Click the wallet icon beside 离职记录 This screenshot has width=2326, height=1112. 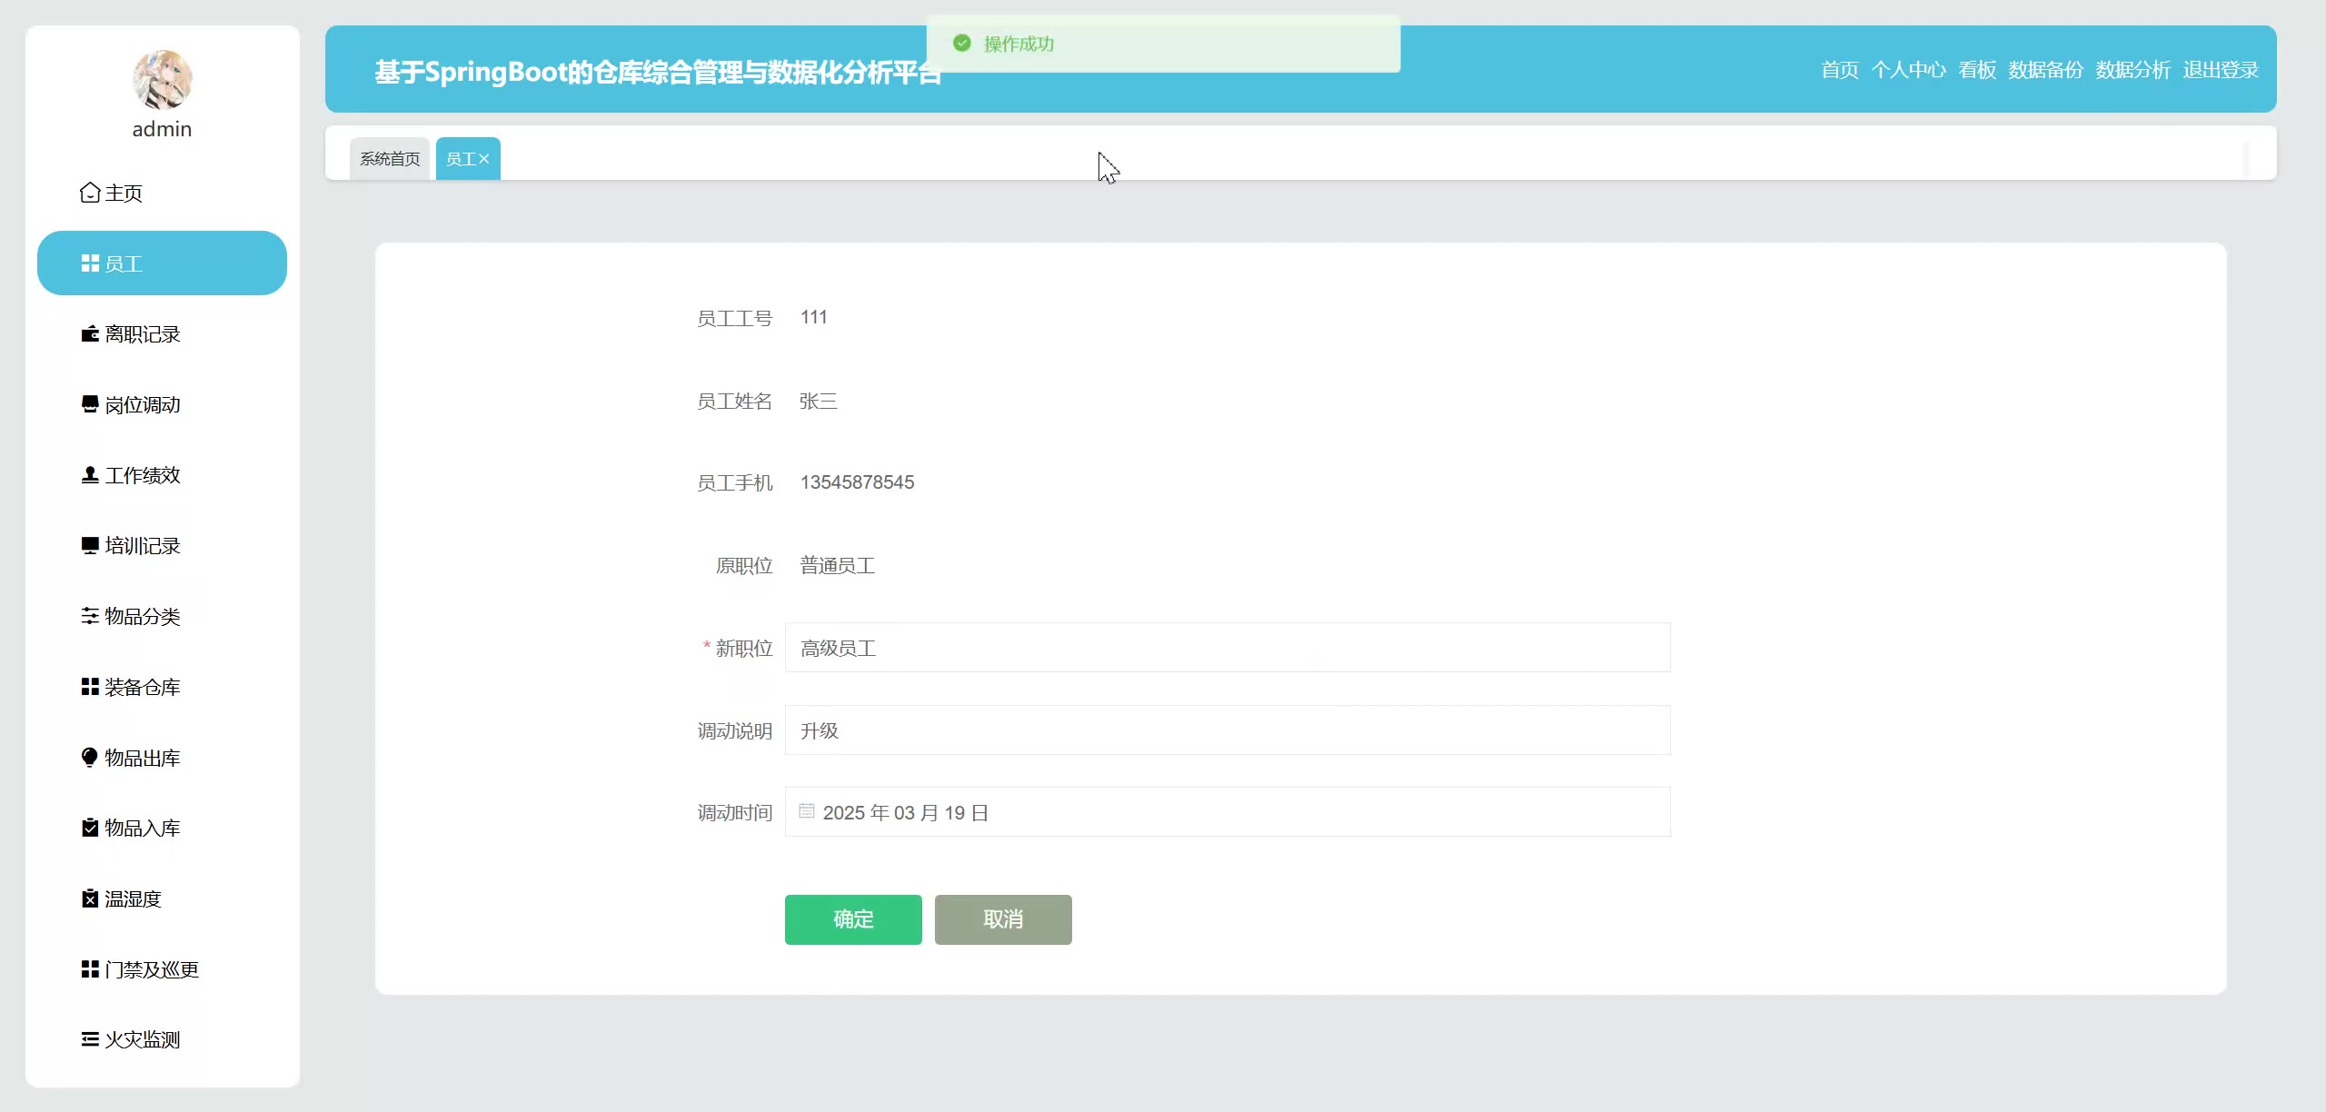tap(90, 334)
